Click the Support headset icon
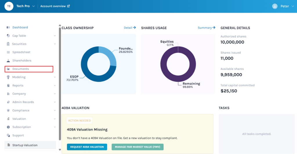 8,135
